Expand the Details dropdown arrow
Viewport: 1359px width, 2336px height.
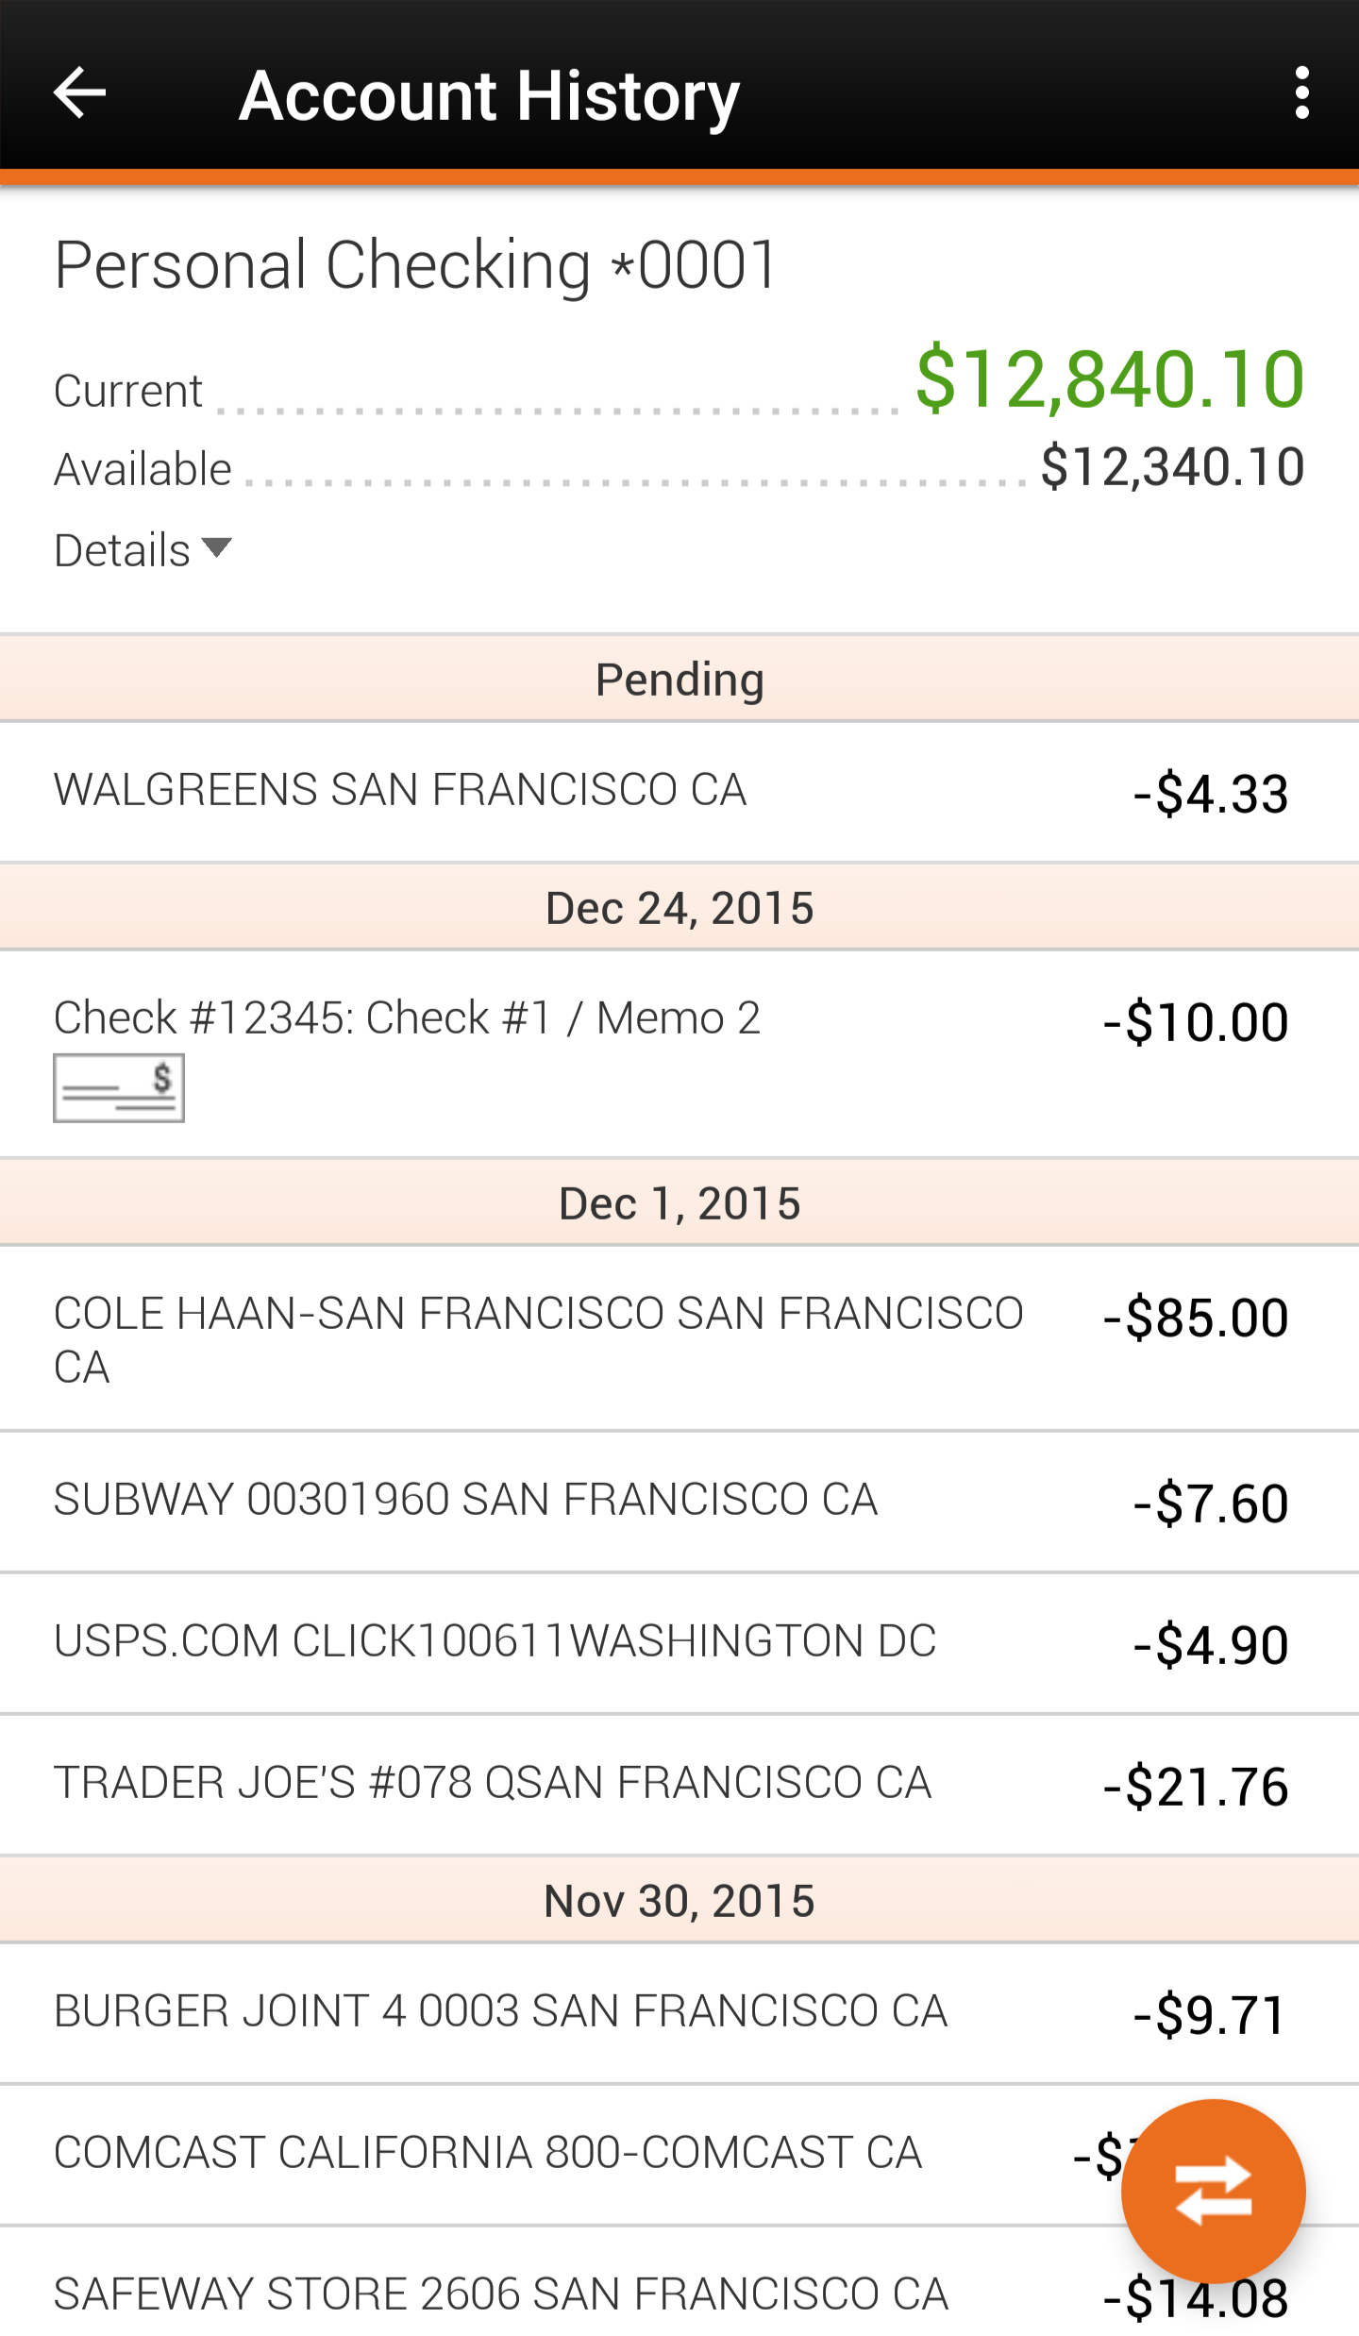coord(217,548)
